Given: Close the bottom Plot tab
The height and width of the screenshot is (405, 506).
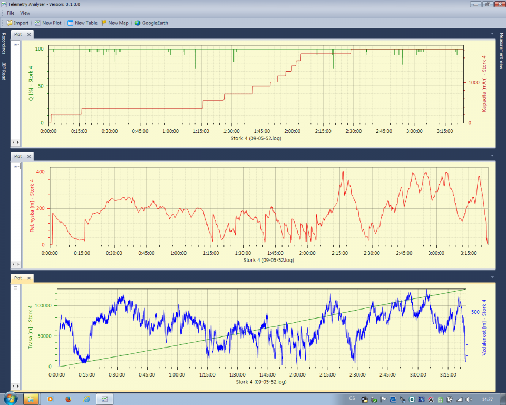Looking at the screenshot, I should [29, 278].
